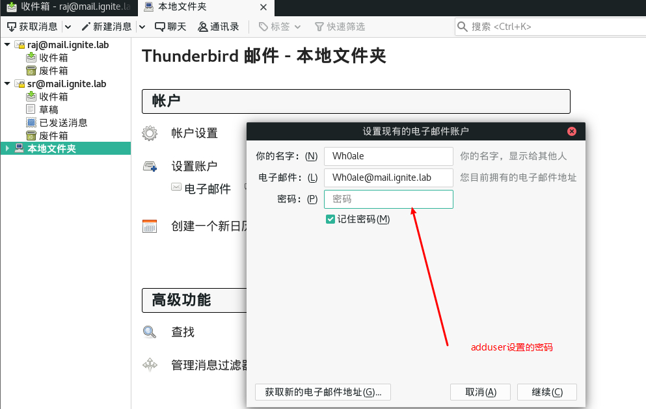The height and width of the screenshot is (409, 646).
Task: Click the 帐户设置 gear icon
Action: pos(150,133)
